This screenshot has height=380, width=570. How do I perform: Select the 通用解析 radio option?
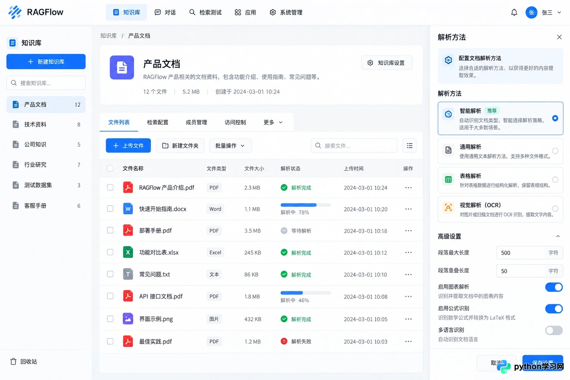(x=555, y=151)
